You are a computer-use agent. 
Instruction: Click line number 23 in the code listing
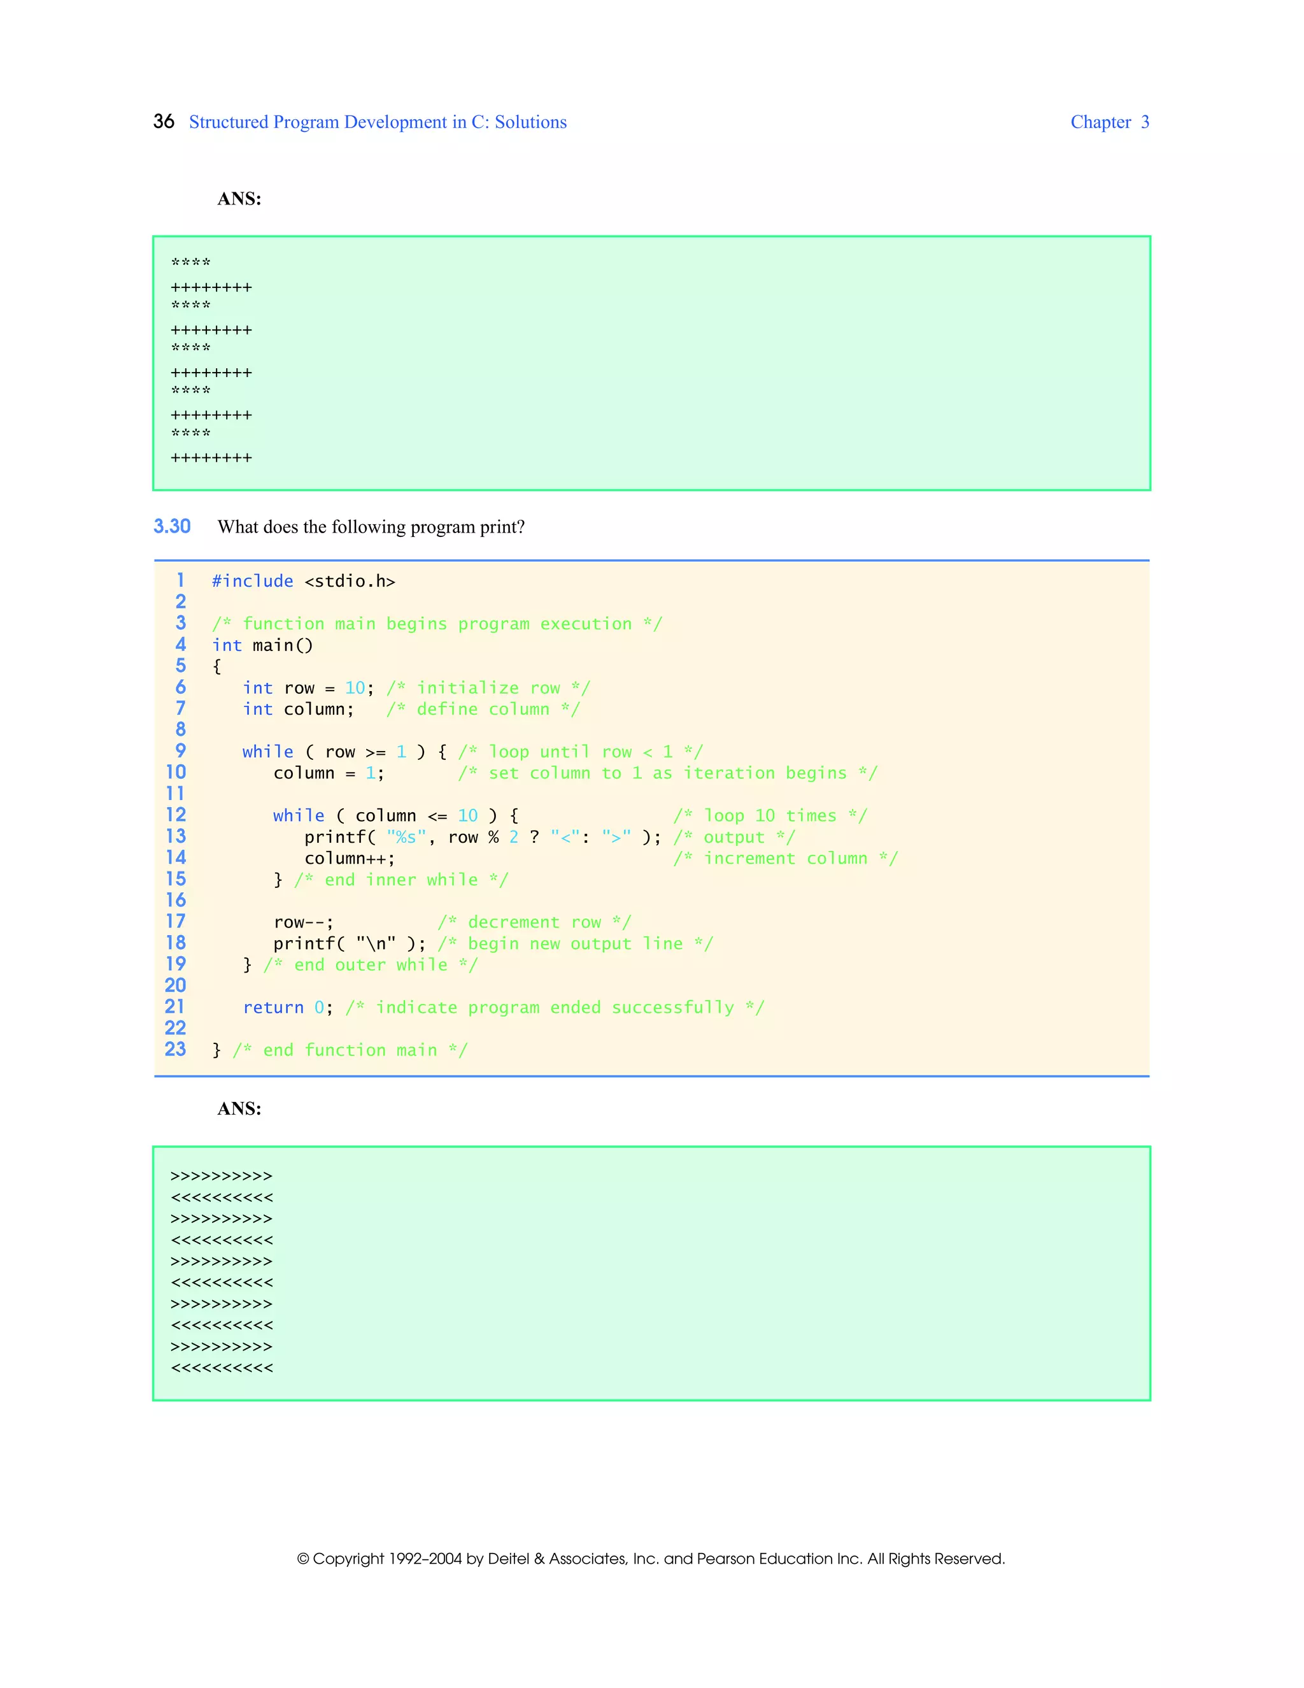click(175, 1050)
